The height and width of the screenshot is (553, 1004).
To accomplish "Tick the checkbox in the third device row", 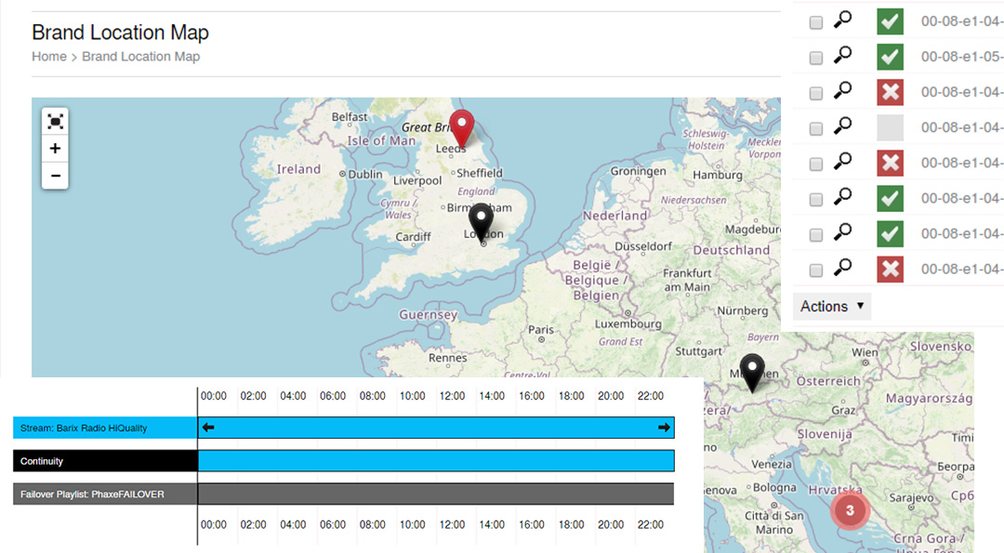I will pos(816,93).
